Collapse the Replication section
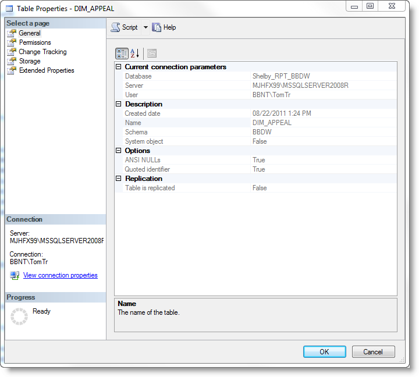The width and height of the screenshot is (419, 377). [x=119, y=179]
